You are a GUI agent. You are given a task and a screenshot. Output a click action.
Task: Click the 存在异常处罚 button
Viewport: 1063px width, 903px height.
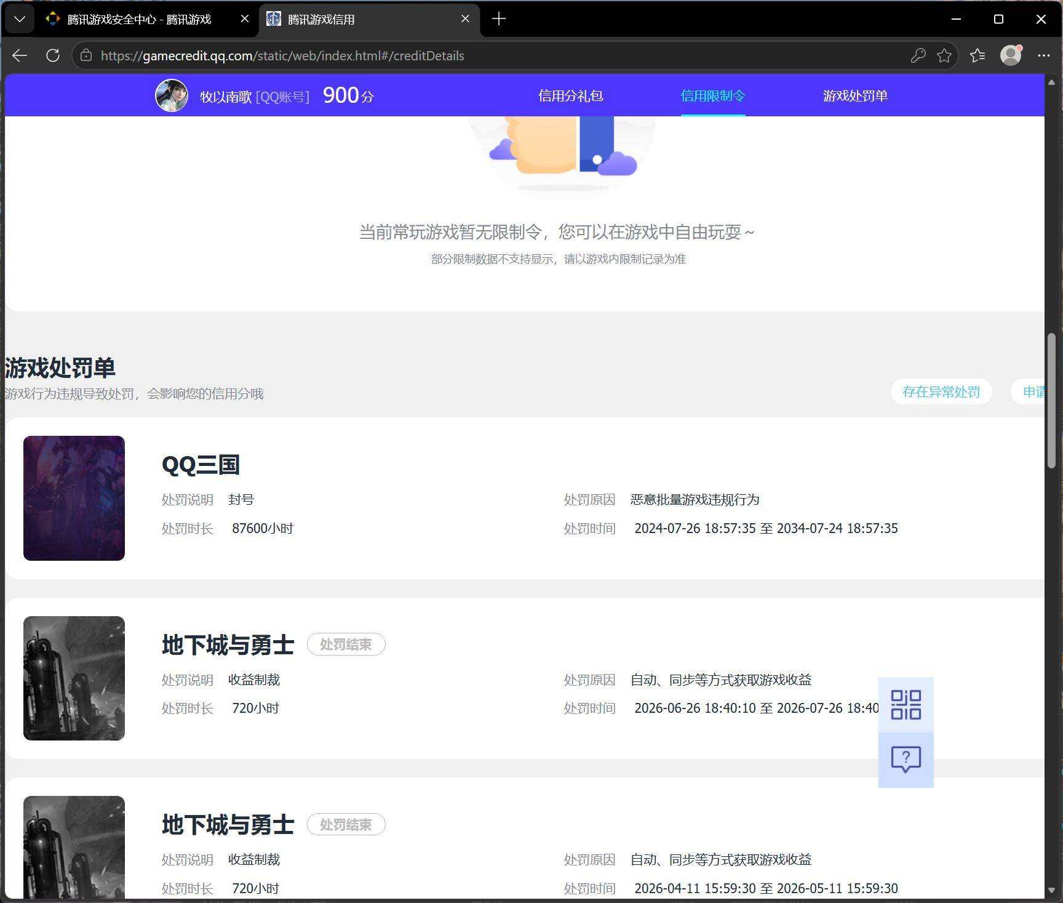tap(941, 392)
